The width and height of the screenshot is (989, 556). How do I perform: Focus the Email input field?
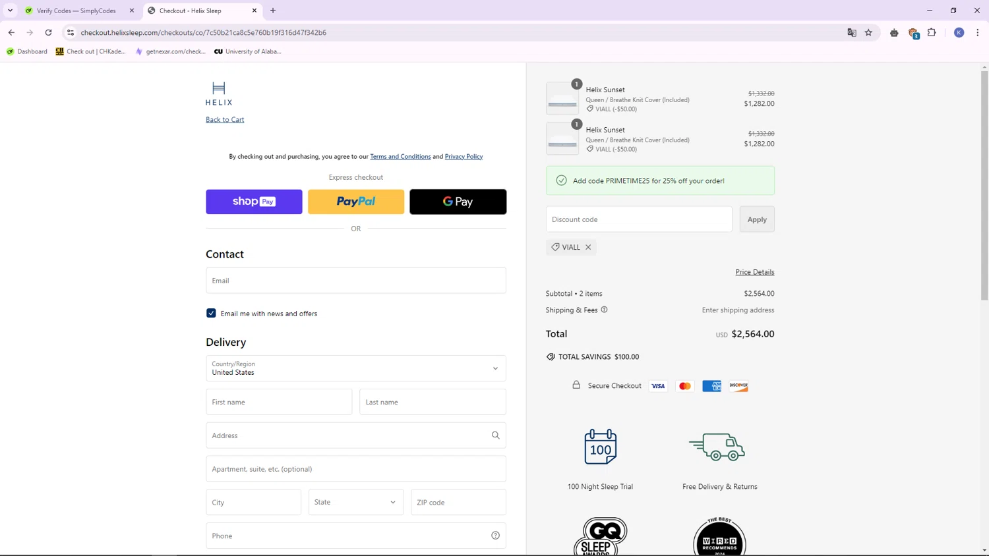pyautogui.click(x=356, y=281)
